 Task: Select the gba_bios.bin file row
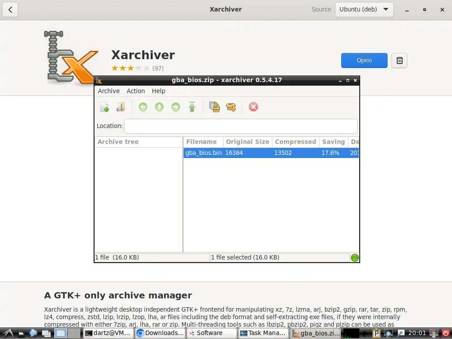click(271, 153)
